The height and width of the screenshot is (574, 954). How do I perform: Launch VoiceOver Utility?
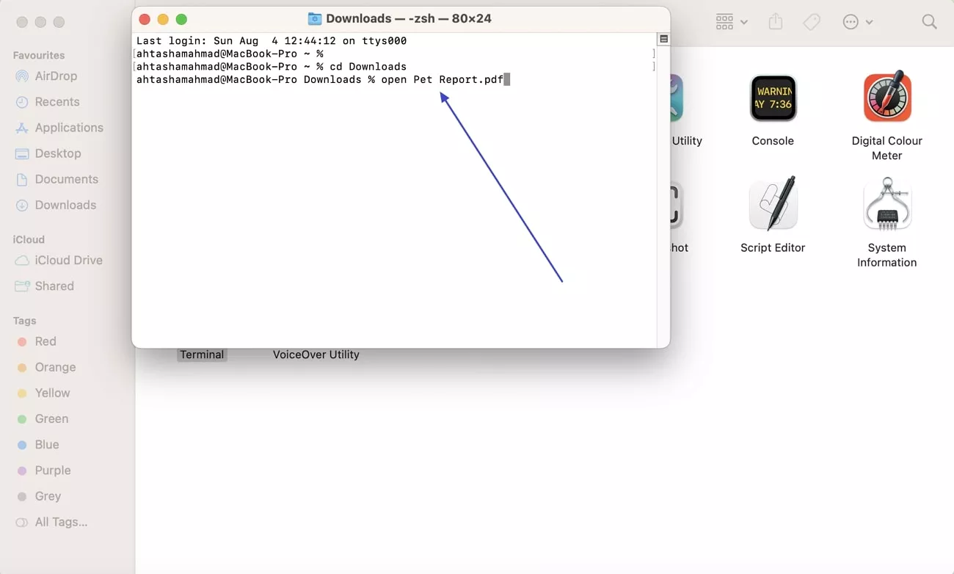pos(316,355)
